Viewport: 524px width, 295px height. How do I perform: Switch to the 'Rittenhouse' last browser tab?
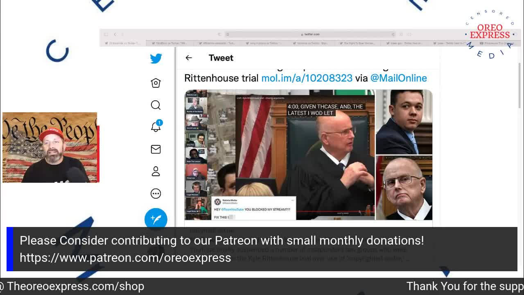(495, 43)
